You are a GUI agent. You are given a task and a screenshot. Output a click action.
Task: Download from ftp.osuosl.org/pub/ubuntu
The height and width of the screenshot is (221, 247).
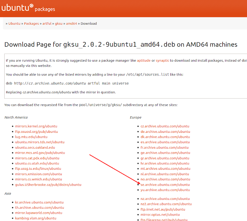click(x=37, y=132)
